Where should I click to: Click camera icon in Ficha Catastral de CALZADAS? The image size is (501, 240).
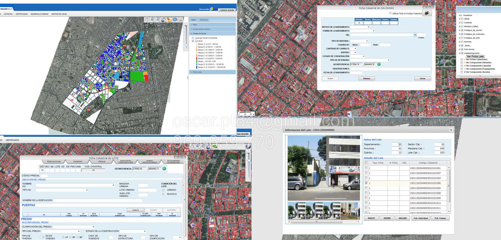[x=427, y=13]
